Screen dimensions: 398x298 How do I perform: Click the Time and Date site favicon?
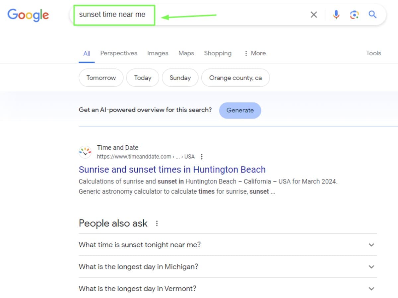85,152
